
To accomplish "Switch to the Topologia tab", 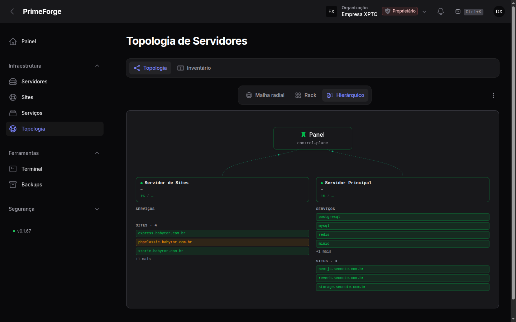I will pos(150,68).
